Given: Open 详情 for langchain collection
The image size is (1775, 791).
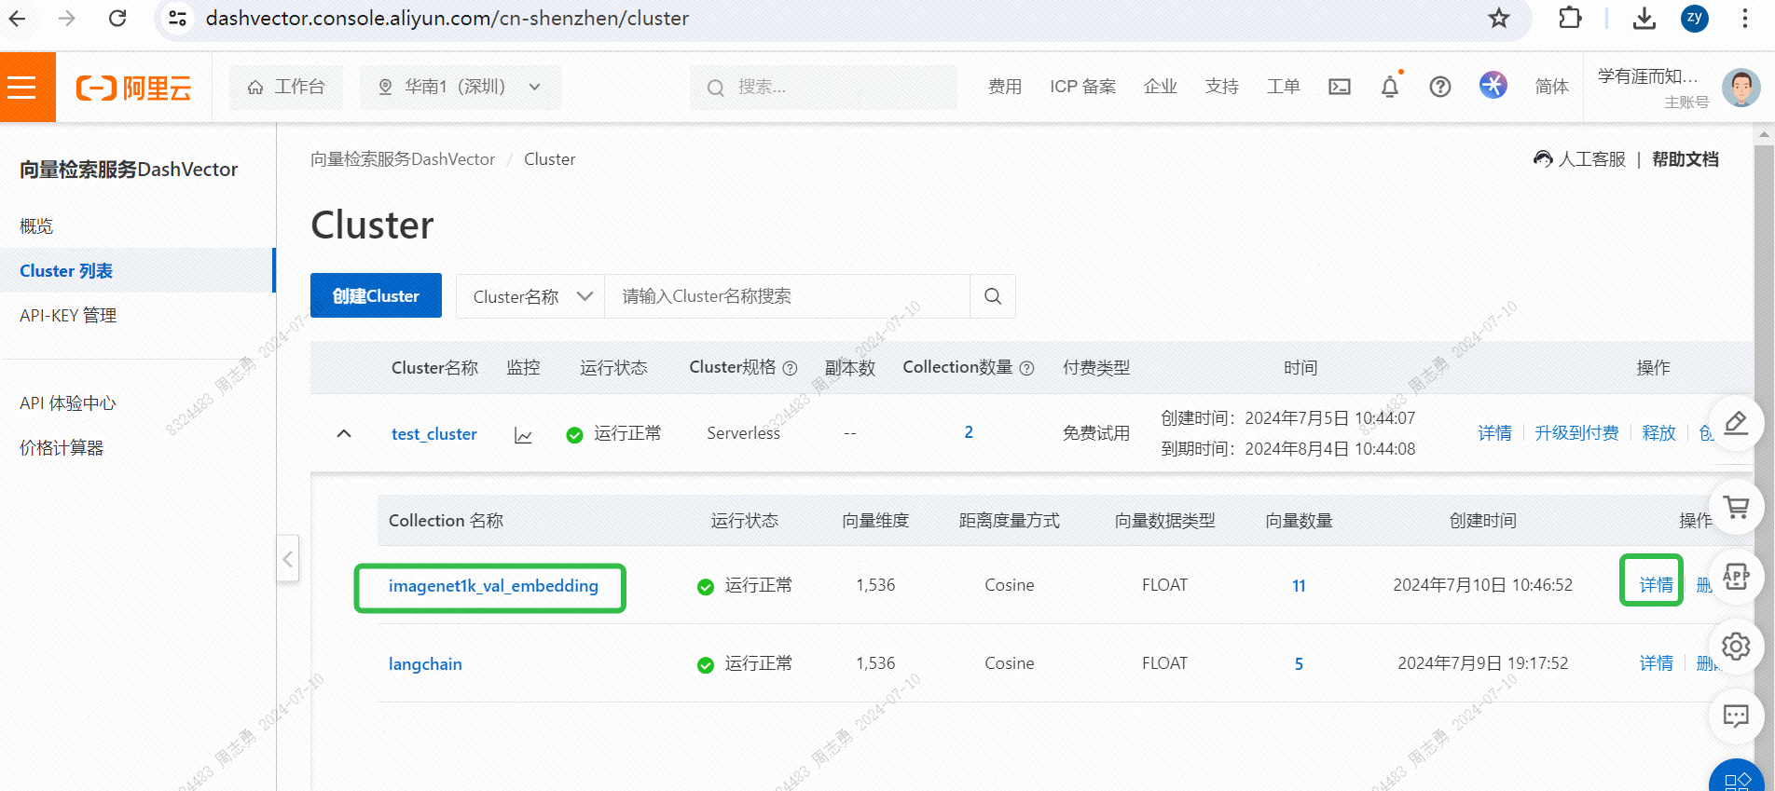Looking at the screenshot, I should click(x=1657, y=663).
